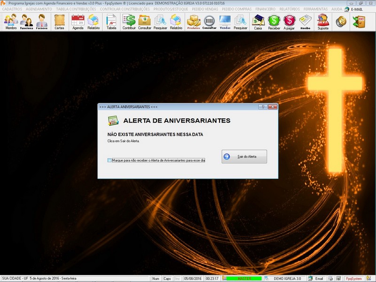Click the Num indicator in status bar
Viewport: 376px width, 282px height.
click(156, 278)
